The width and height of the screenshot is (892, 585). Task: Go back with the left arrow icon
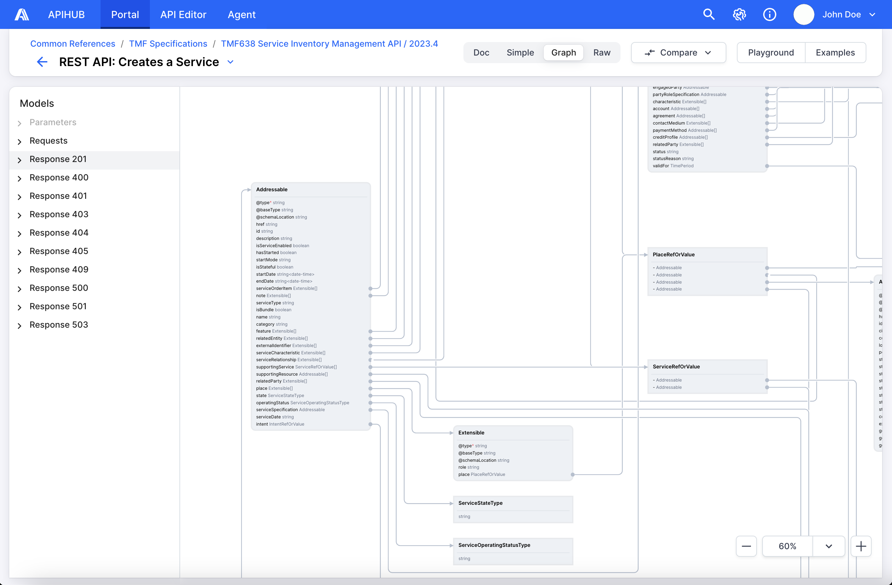[42, 62]
